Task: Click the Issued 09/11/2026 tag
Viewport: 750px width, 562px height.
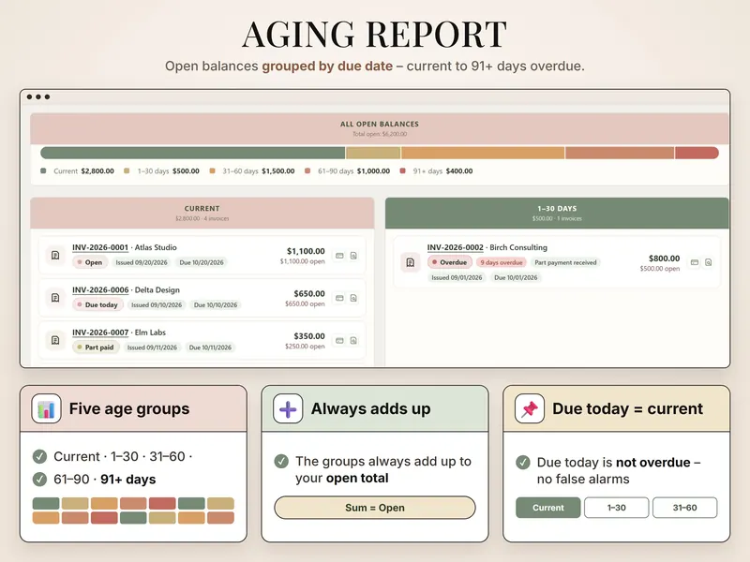Action: pyautogui.click(x=152, y=348)
